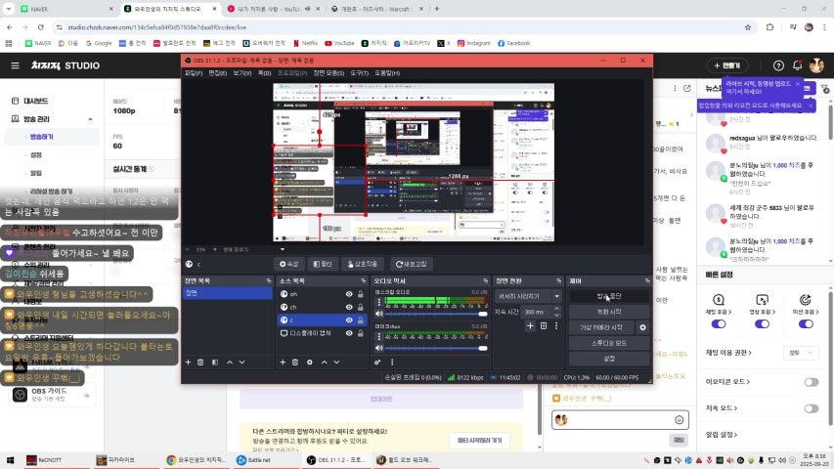Open preview scaling dropdown arrow in OBS

283,249
